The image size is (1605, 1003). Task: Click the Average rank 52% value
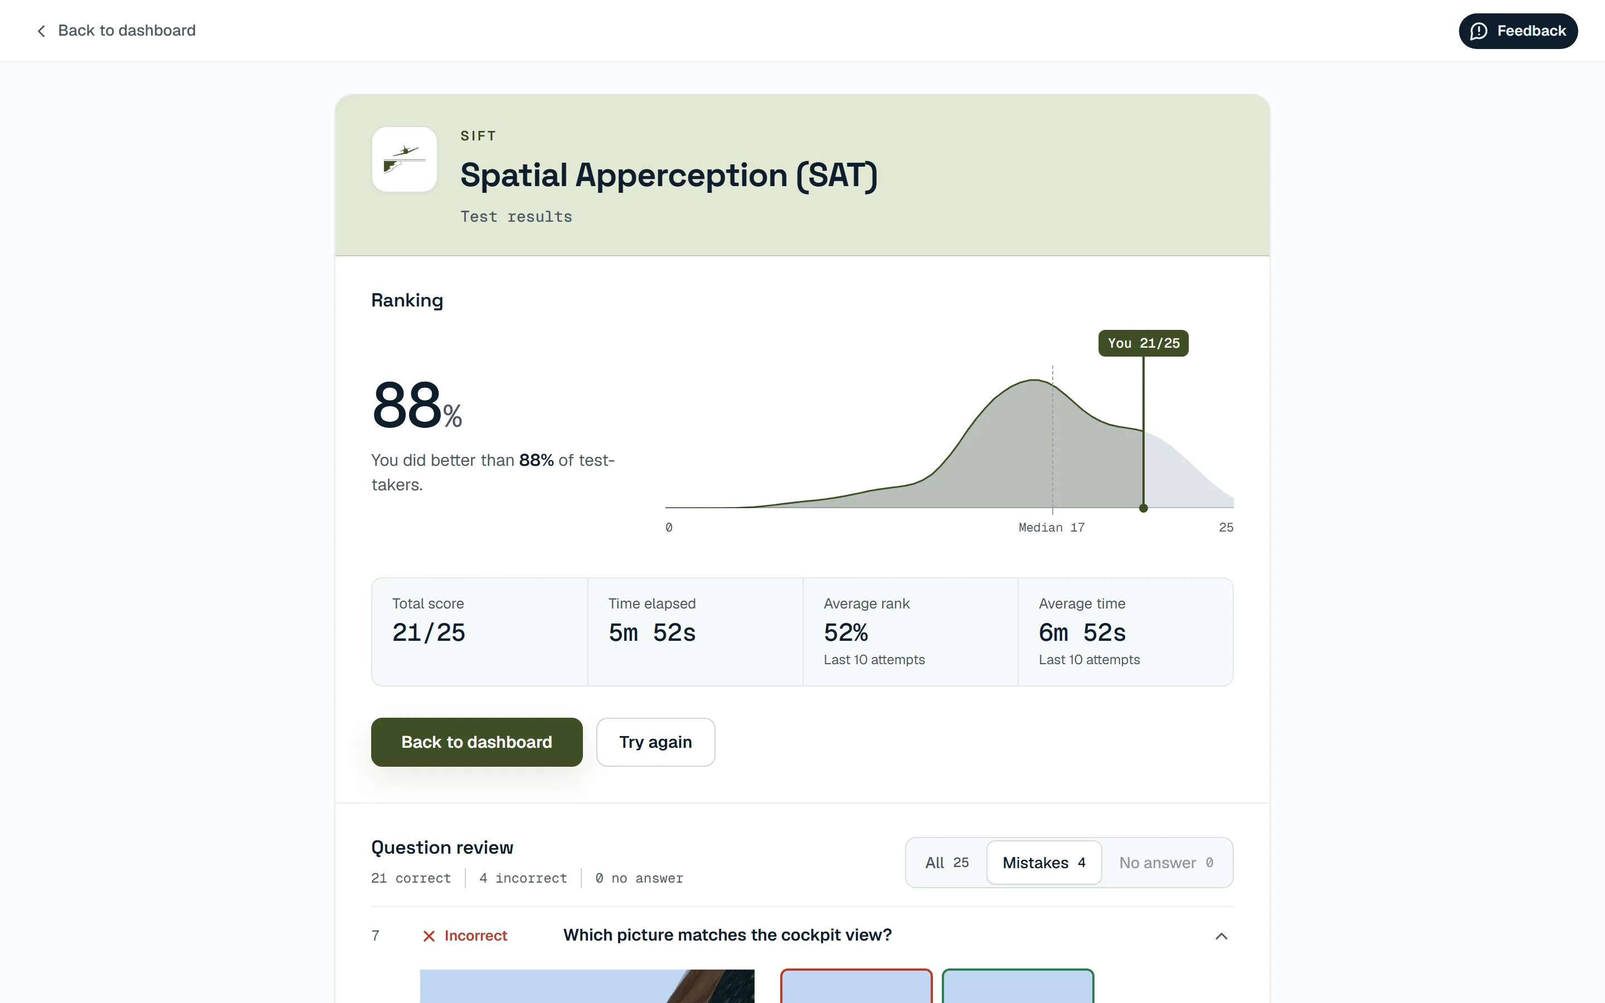(x=845, y=632)
